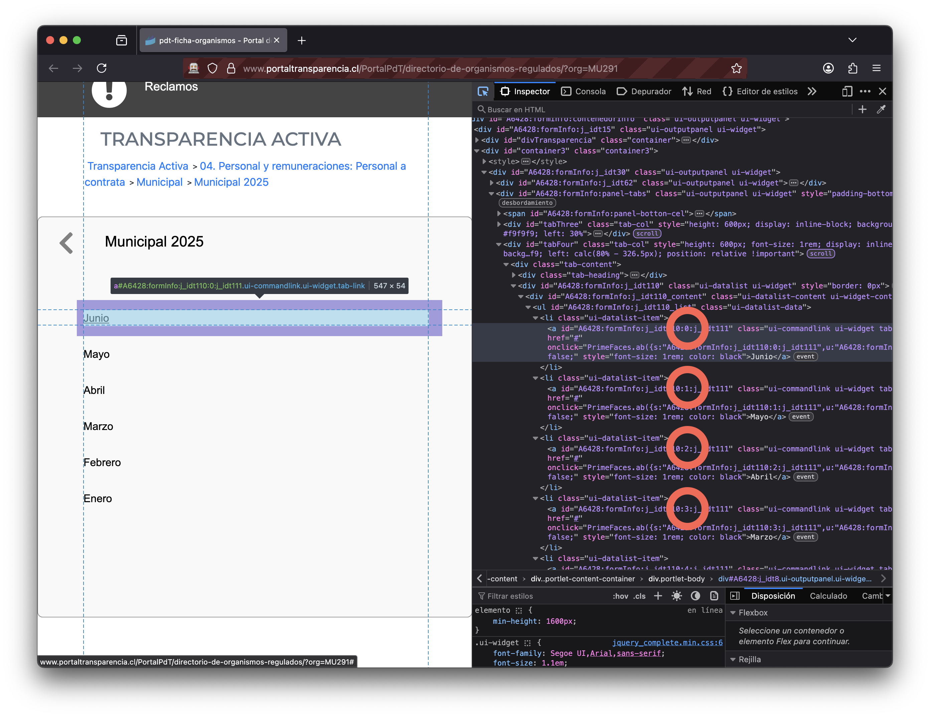Show more DevTools tabs chevron

click(812, 91)
